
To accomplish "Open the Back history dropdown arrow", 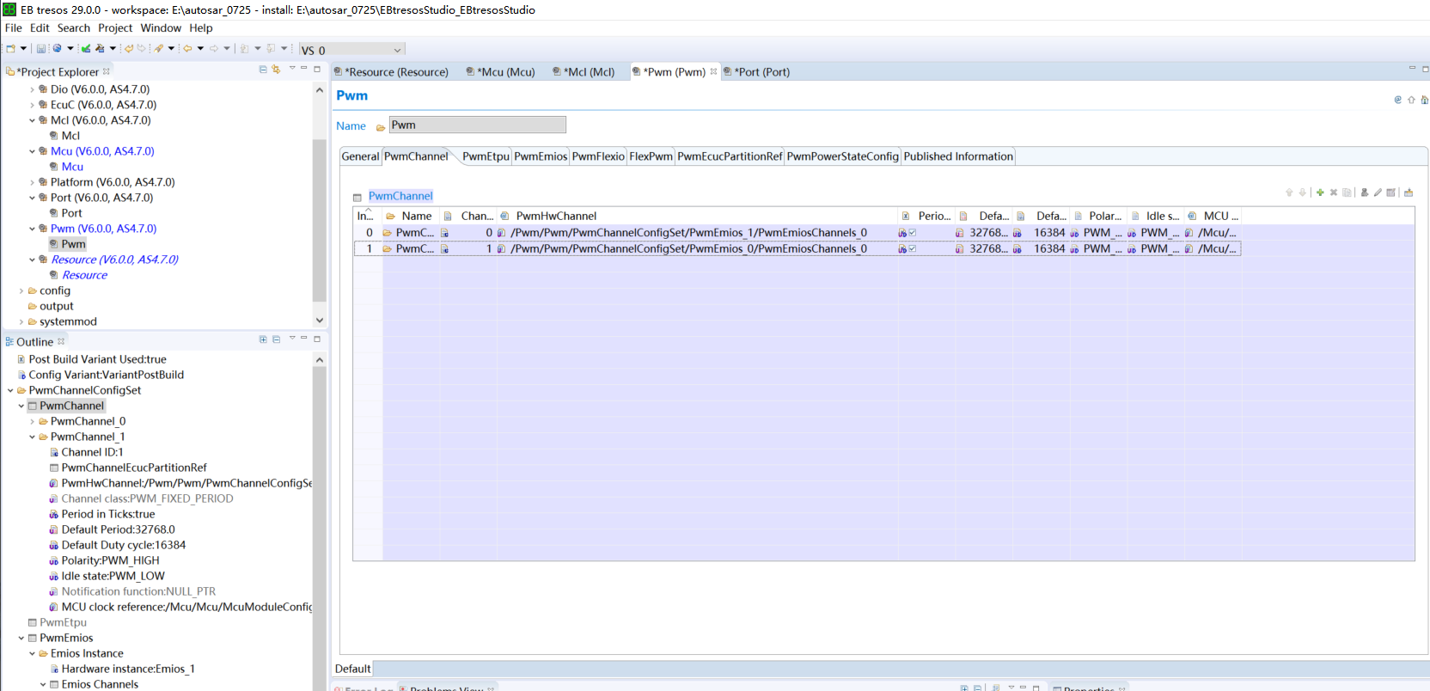I will pos(200,49).
